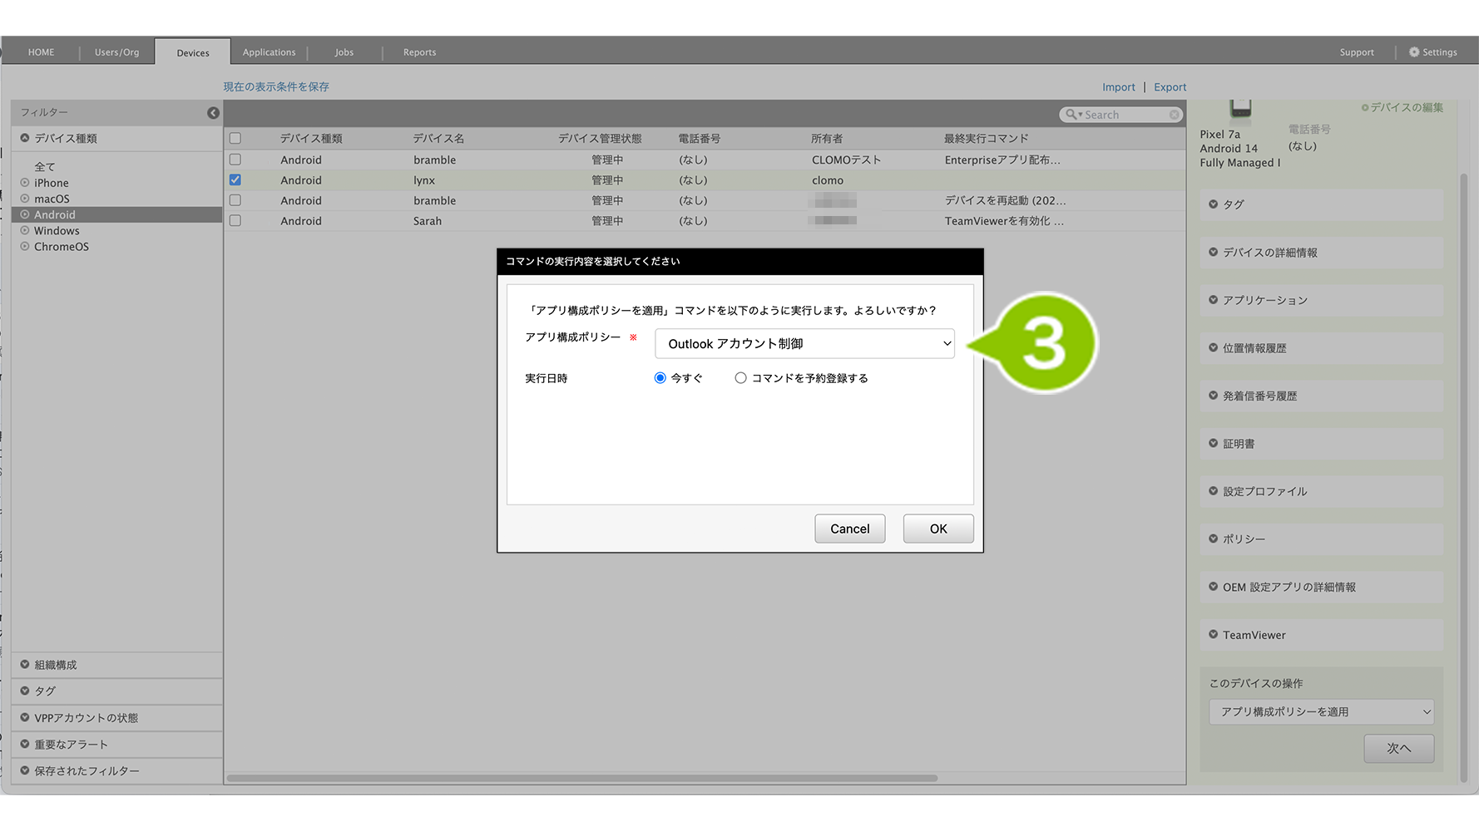The image size is (1479, 831).
Task: Filter devices by iPhone
Action: 52,183
